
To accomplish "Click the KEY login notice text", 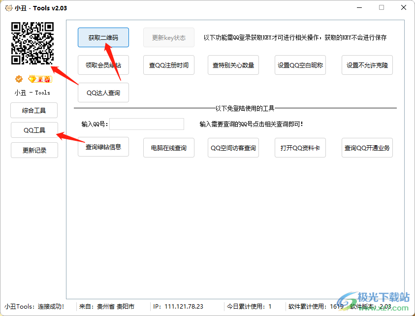I will (295, 37).
